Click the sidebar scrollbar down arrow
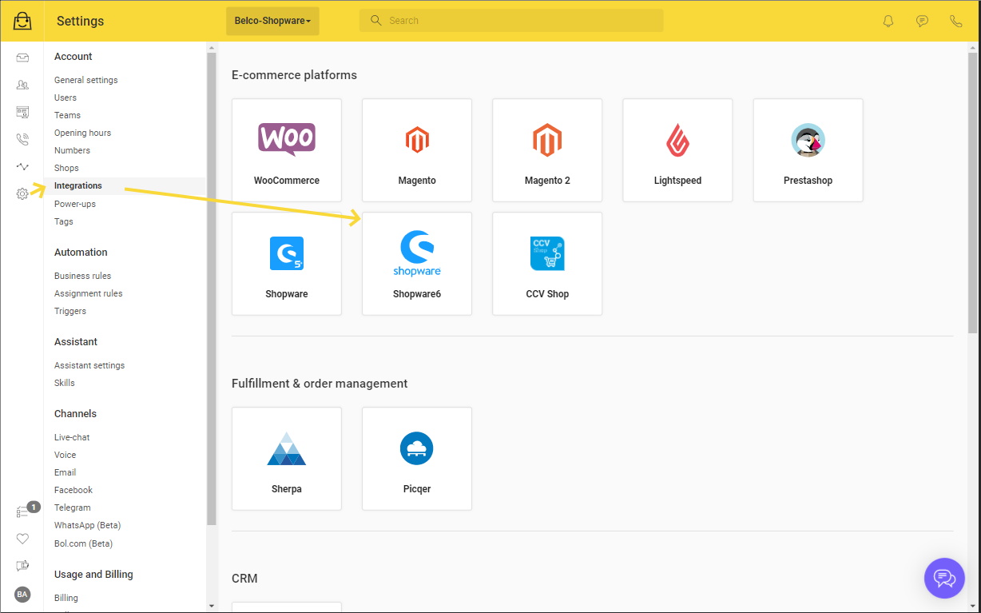The width and height of the screenshot is (981, 613). coord(211,606)
